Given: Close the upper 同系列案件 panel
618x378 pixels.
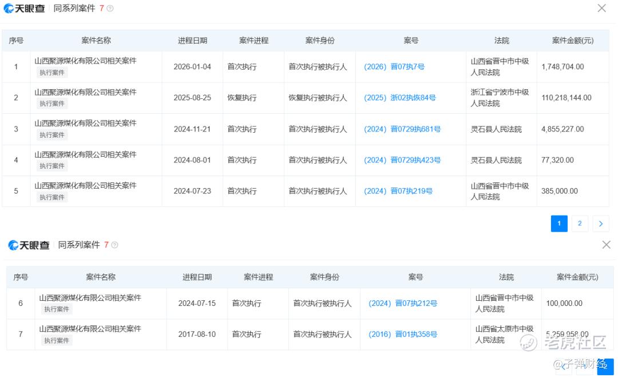Looking at the screenshot, I should [x=601, y=8].
